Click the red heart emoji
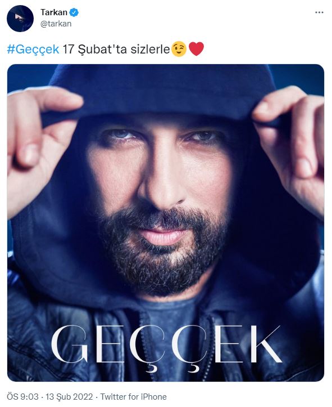The width and height of the screenshot is (332, 407). [x=196, y=49]
